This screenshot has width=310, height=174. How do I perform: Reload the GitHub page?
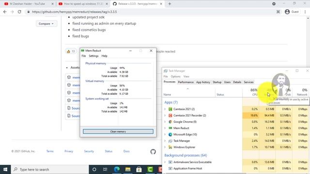click(19, 12)
